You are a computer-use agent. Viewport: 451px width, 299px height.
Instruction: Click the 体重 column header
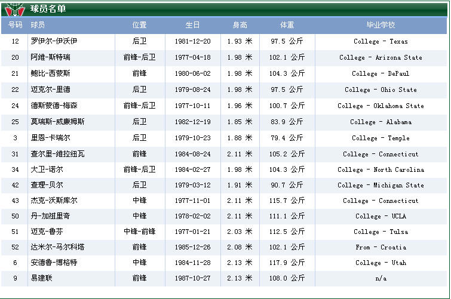pyautogui.click(x=287, y=25)
